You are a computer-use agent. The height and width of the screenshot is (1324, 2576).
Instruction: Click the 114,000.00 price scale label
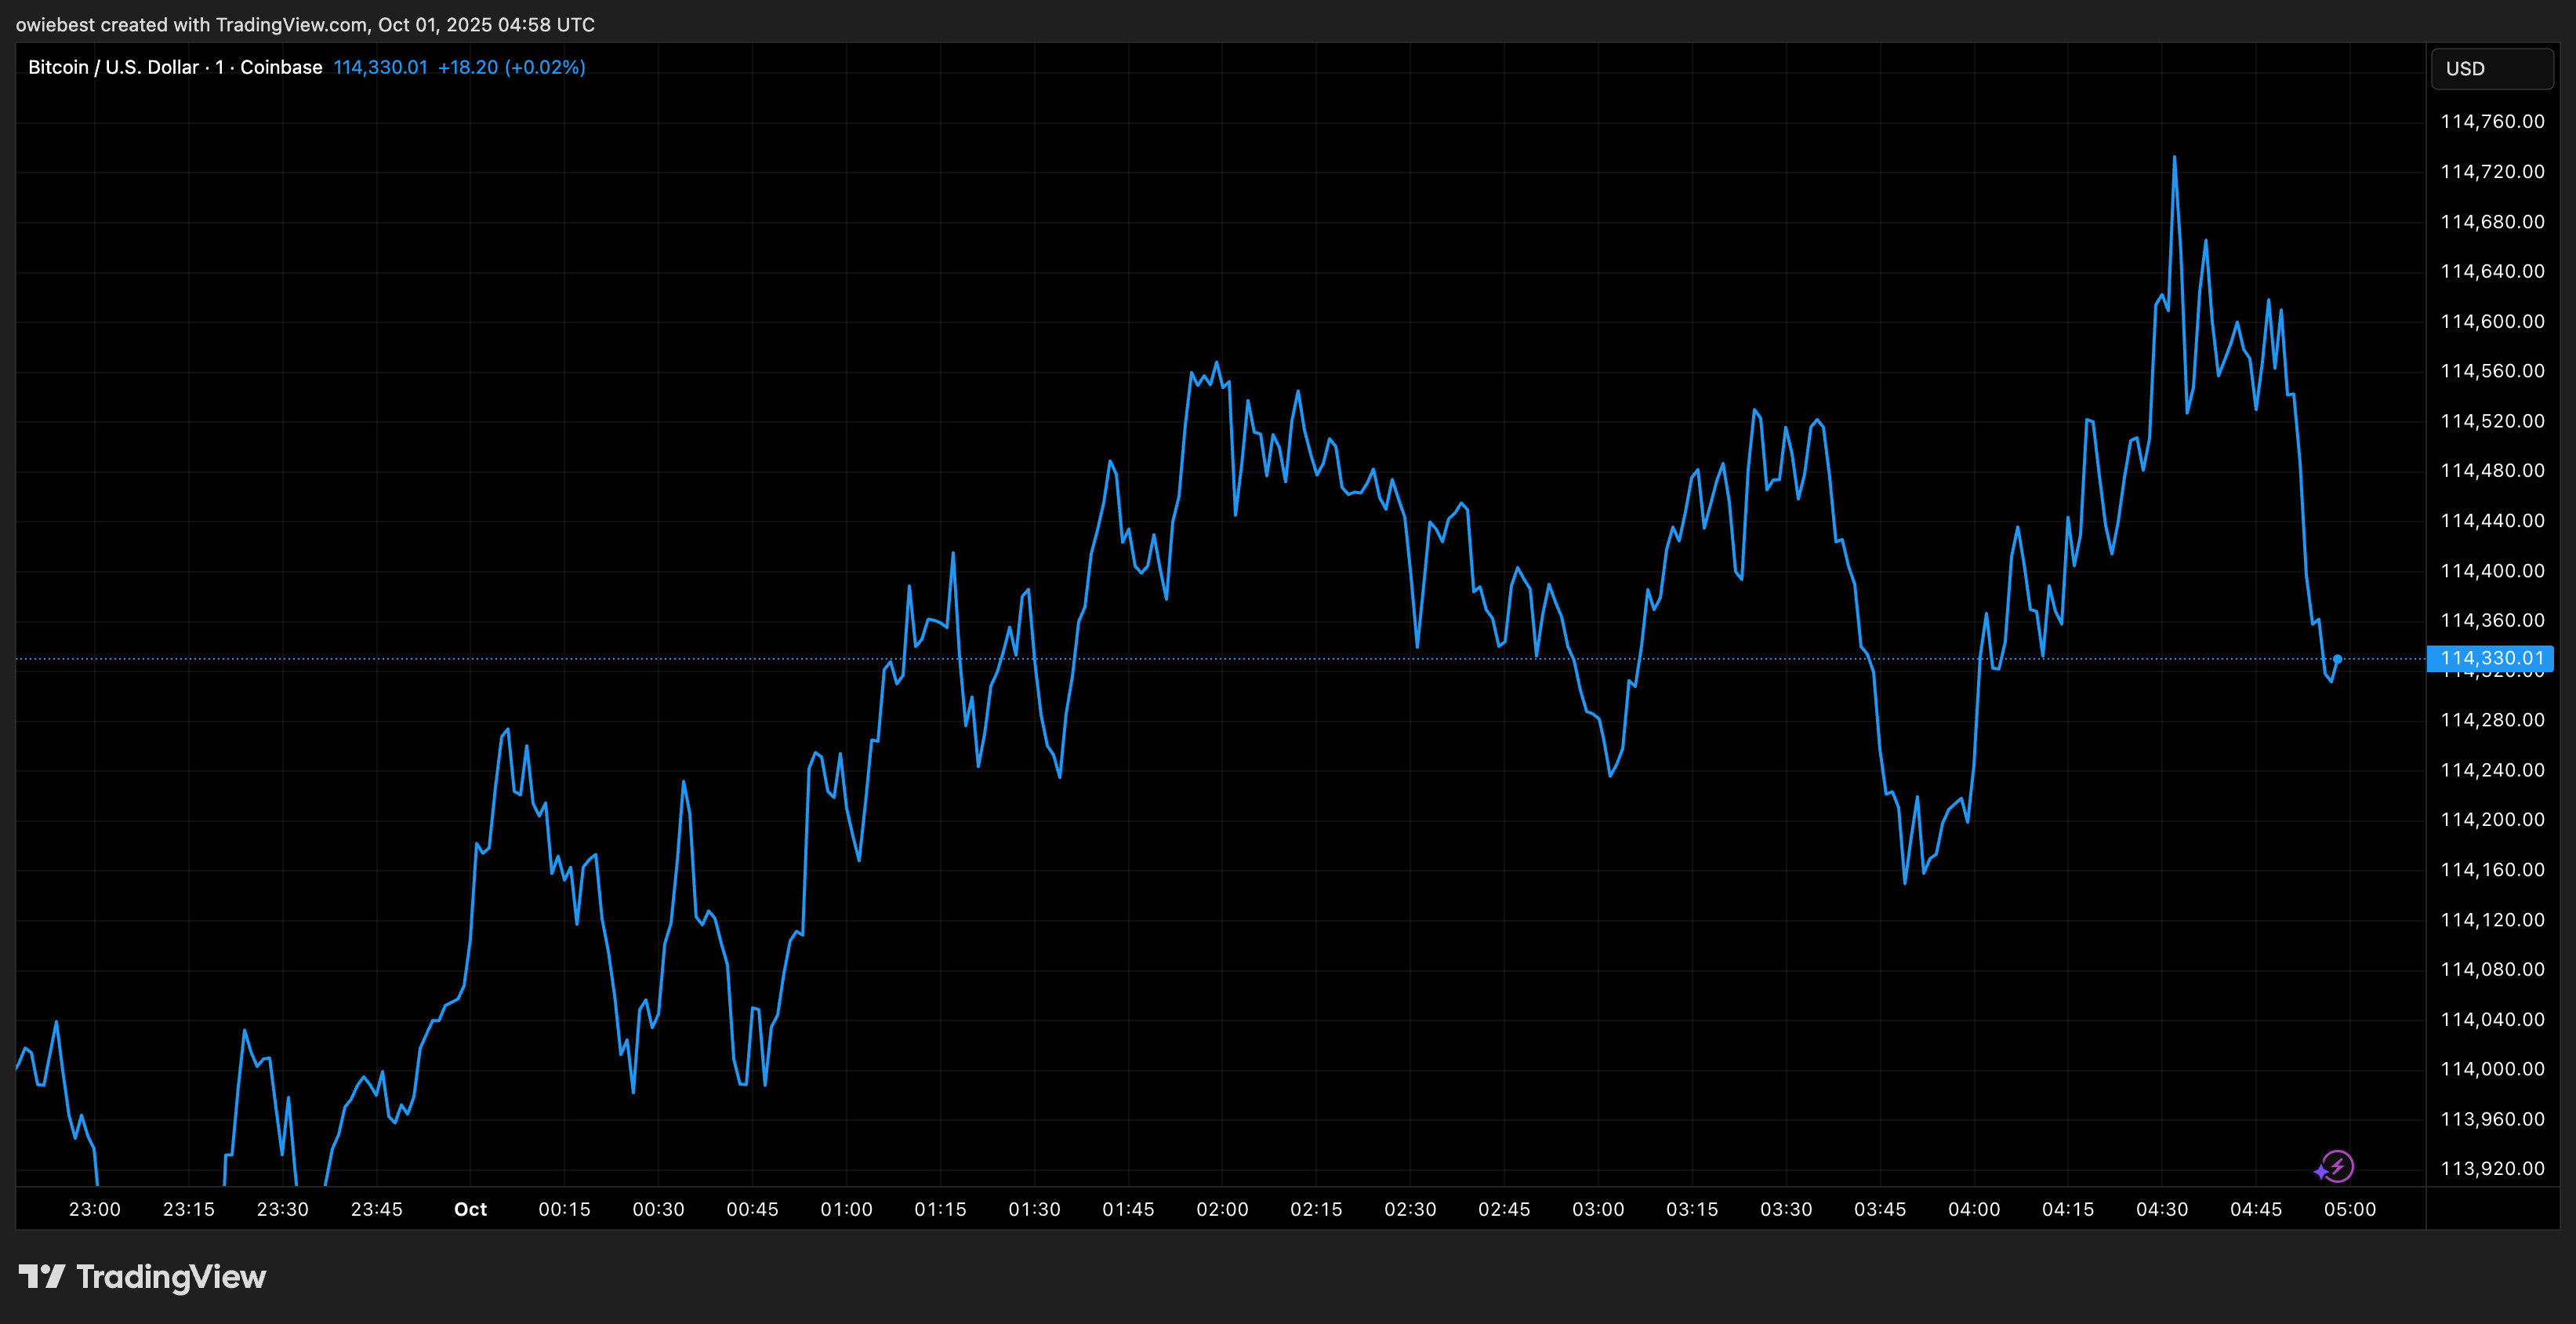2492,1069
